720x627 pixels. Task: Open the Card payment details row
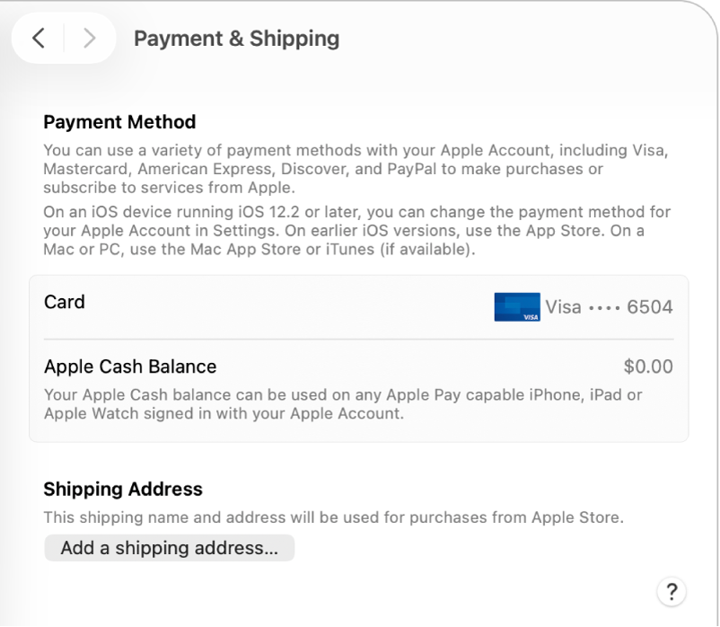tap(359, 306)
